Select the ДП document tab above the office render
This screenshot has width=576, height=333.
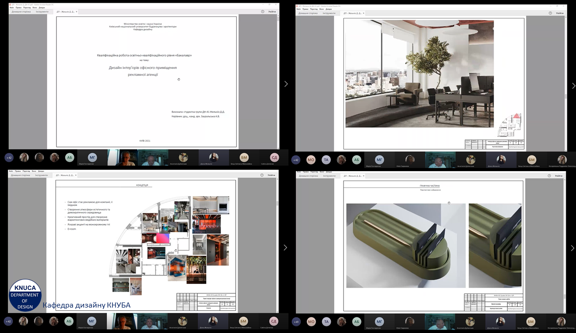[x=352, y=13]
